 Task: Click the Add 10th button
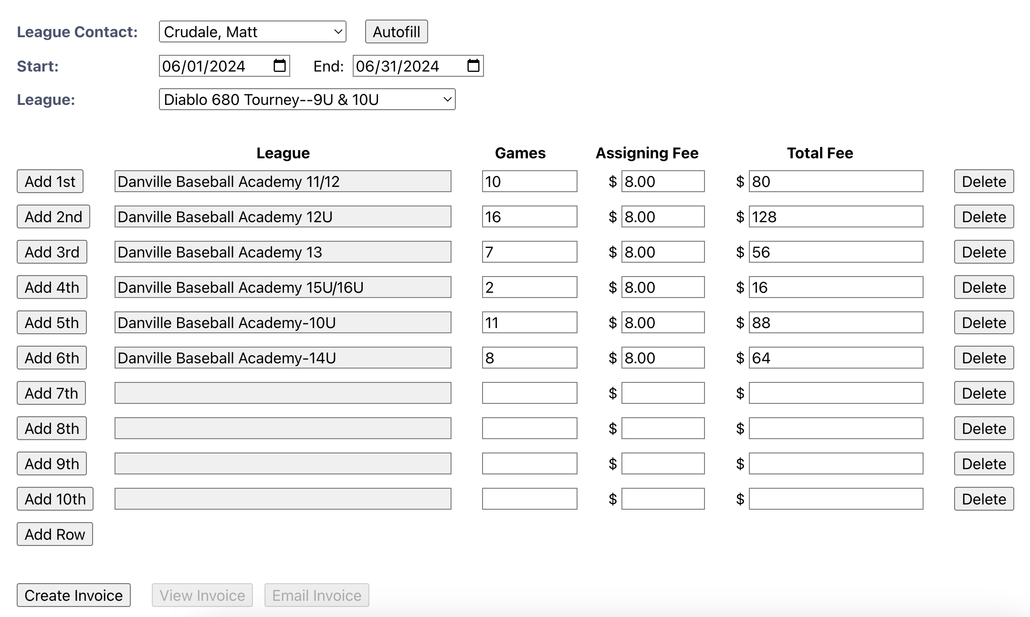55,499
